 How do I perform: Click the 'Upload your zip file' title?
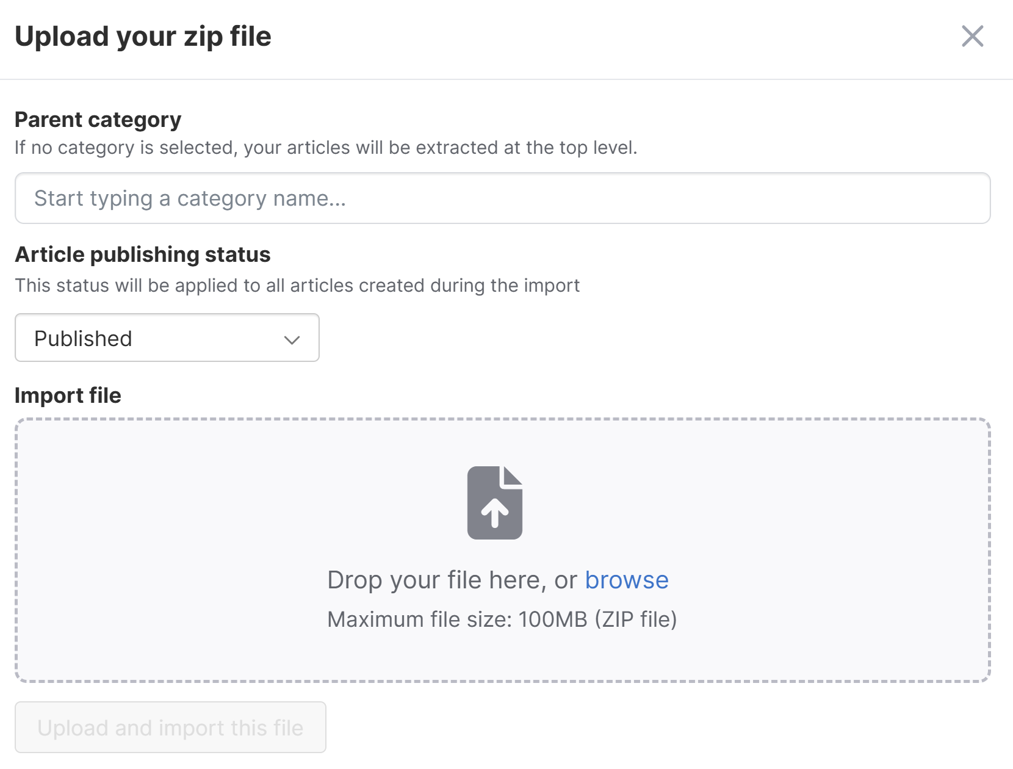click(x=143, y=36)
